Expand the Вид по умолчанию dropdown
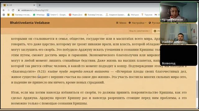This screenshot has height=111, width=199. 140,31
